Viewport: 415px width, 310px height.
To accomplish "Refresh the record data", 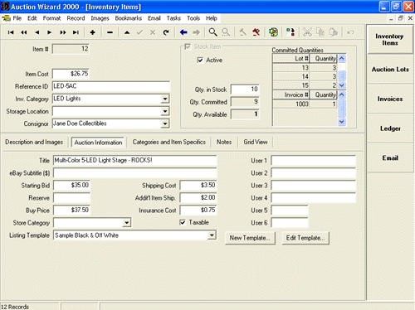I will click(x=166, y=32).
